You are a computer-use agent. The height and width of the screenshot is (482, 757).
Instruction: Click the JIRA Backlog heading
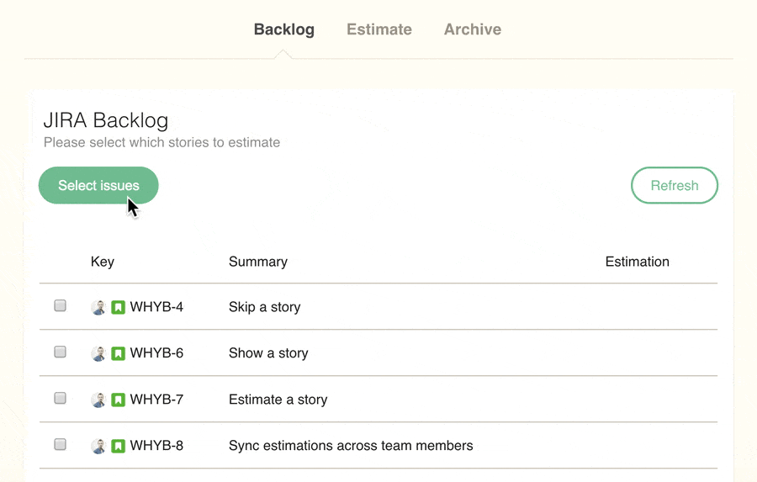(x=106, y=120)
